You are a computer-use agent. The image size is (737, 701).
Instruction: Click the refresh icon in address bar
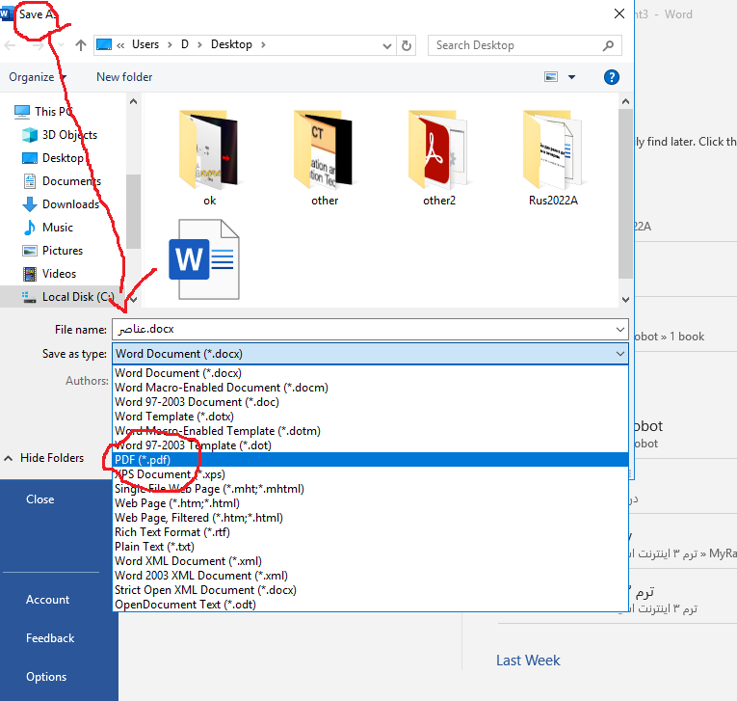[x=407, y=45]
